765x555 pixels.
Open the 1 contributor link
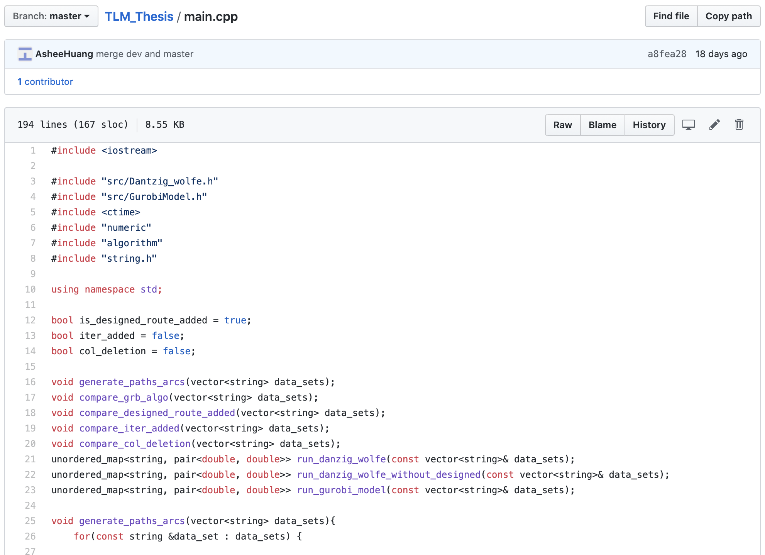pyautogui.click(x=45, y=82)
